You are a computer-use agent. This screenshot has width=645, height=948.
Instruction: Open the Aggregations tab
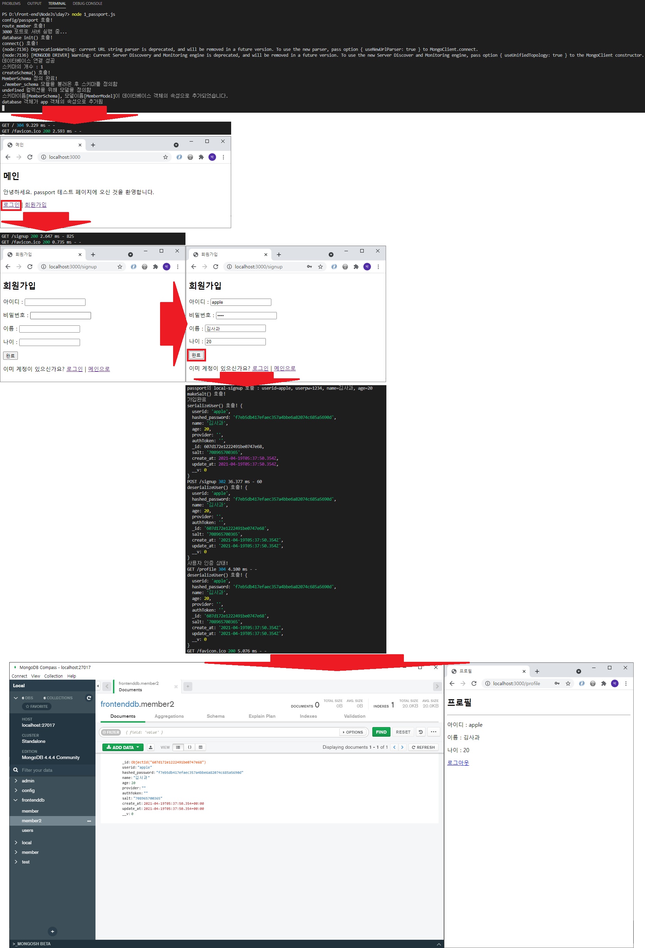169,716
